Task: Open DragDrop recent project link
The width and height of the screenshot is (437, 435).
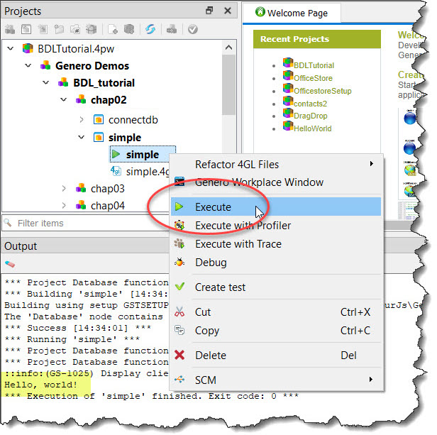Action: pos(311,116)
